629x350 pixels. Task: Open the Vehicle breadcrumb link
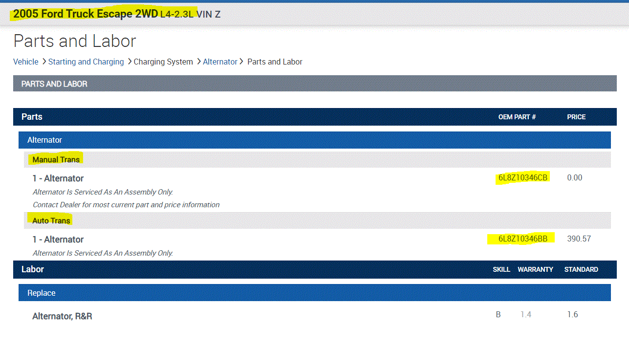pyautogui.click(x=26, y=62)
